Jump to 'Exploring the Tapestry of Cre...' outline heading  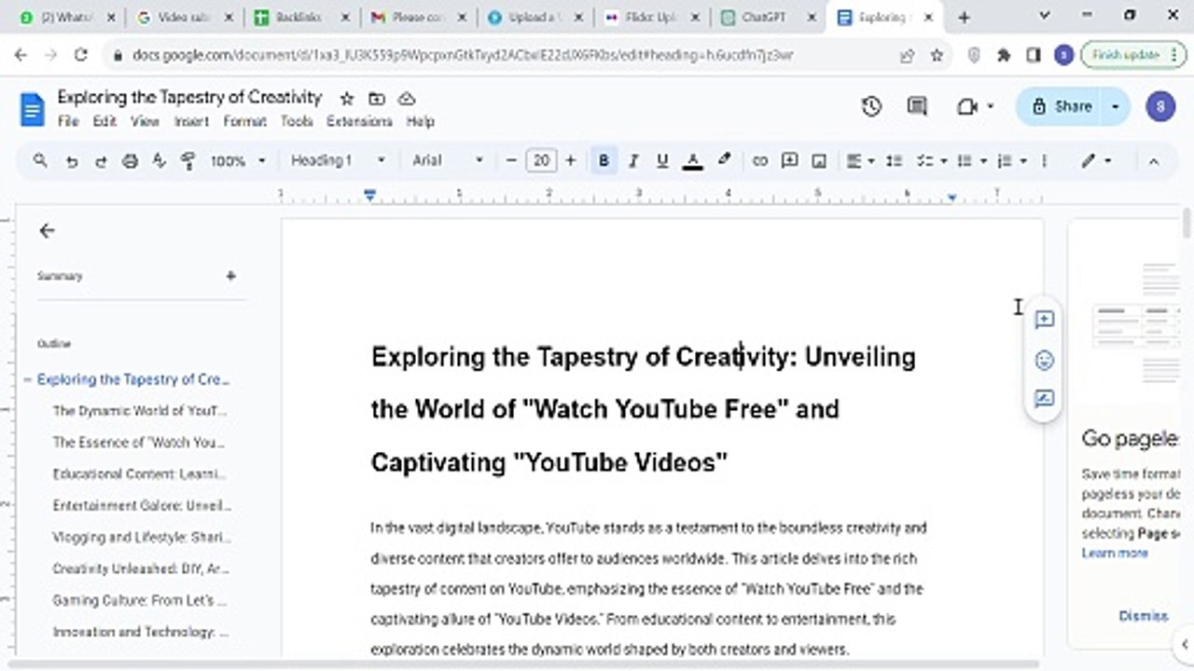[133, 379]
